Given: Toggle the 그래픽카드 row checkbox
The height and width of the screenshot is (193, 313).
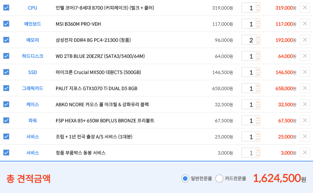Looking at the screenshot, I should 6,88.
